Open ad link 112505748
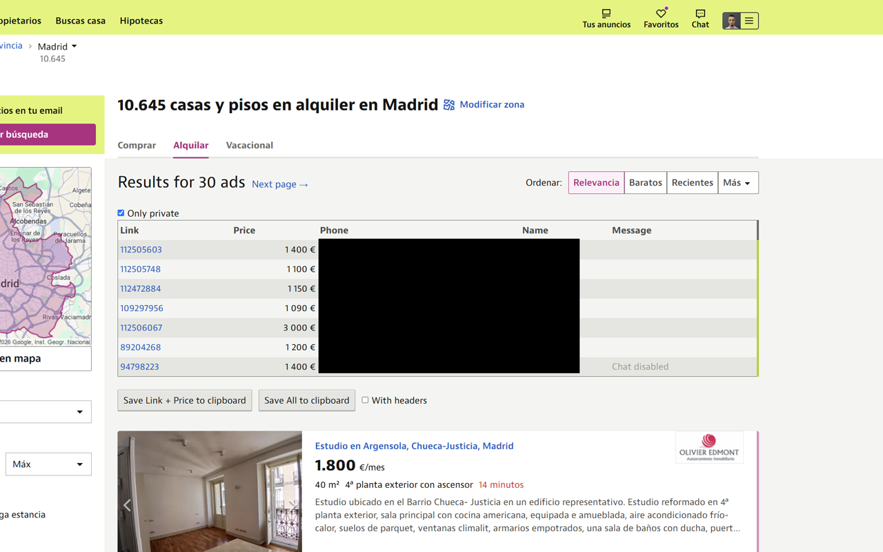This screenshot has width=883, height=552. coord(141,269)
